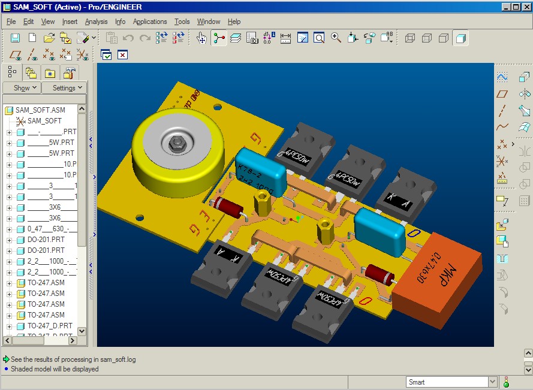Click the Zoom In magnifier icon
The width and height of the screenshot is (533, 390).
pos(336,38)
